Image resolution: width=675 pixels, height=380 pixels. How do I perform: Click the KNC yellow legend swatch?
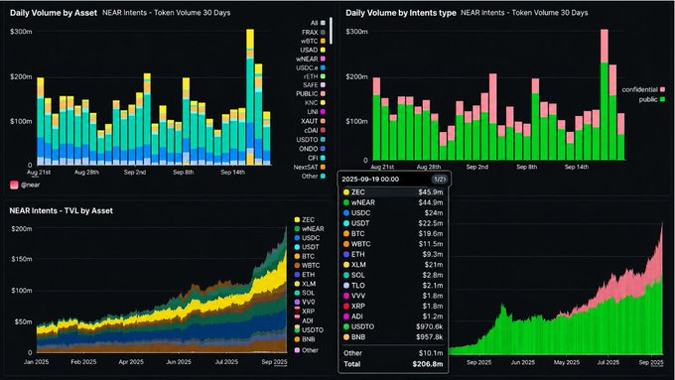click(x=323, y=103)
